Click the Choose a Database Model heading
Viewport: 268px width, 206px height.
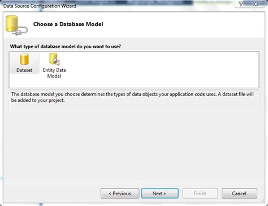tap(68, 24)
